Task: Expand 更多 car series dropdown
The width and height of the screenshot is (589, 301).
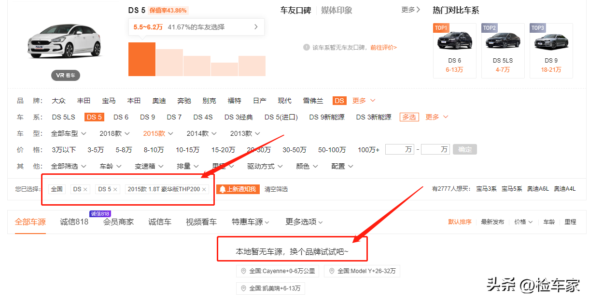Action: click(x=436, y=117)
